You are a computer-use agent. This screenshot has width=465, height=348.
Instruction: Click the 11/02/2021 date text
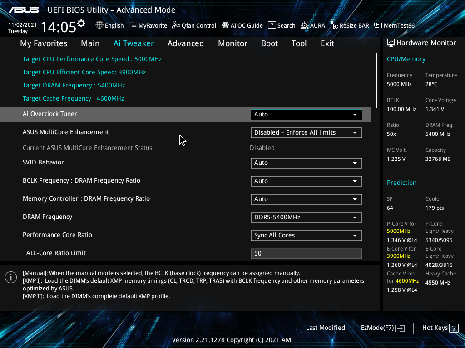[x=23, y=25]
